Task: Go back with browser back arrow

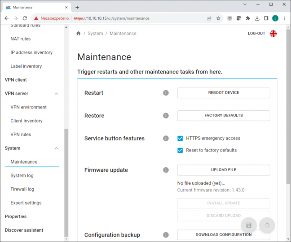Action: (6, 18)
